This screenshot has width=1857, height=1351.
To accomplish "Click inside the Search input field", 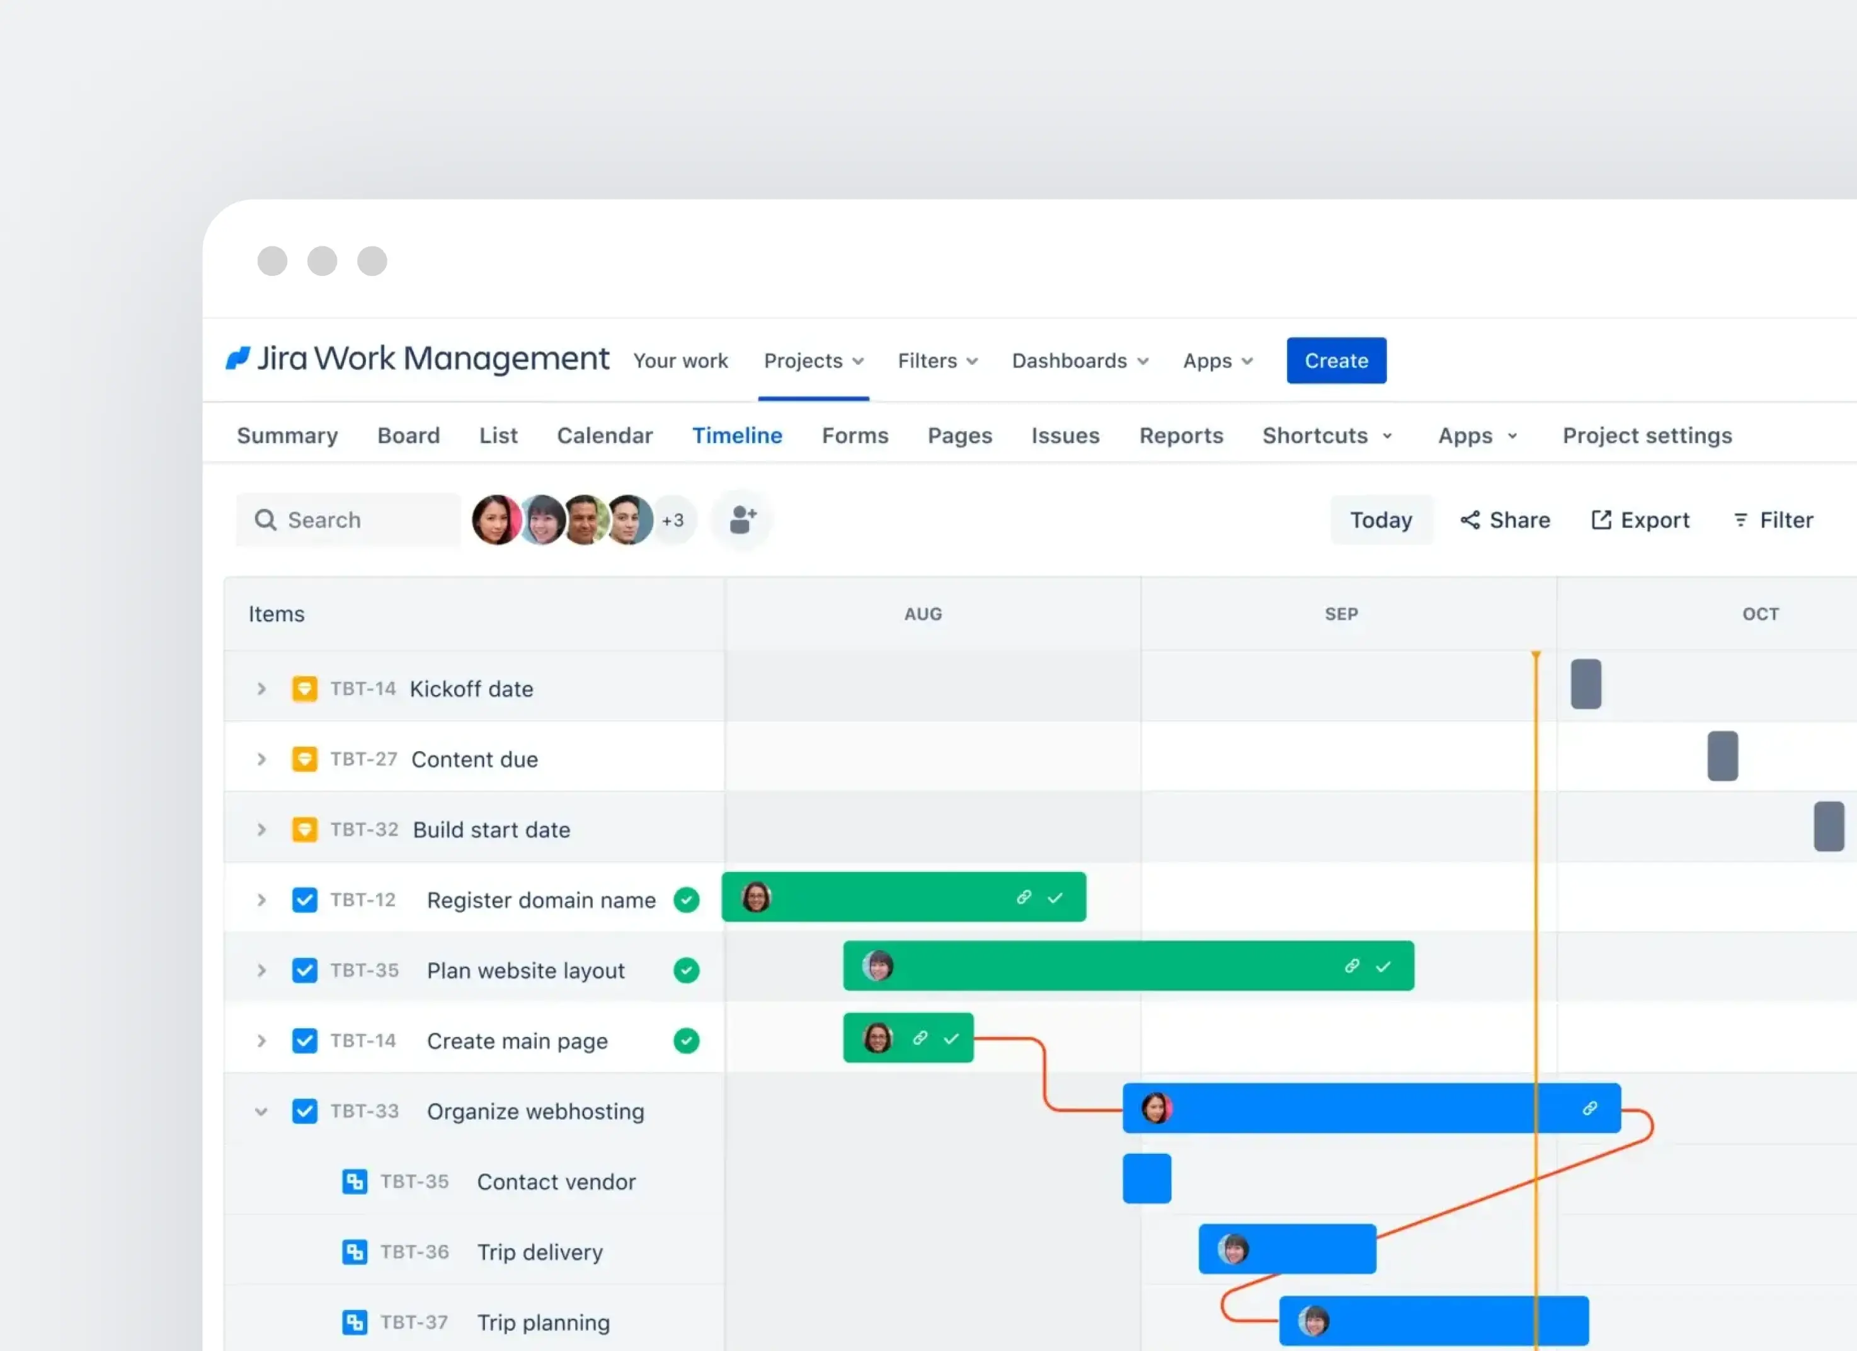I will [x=344, y=519].
